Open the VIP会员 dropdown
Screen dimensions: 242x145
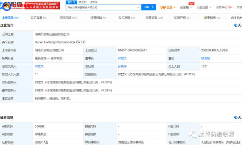point(168,7)
